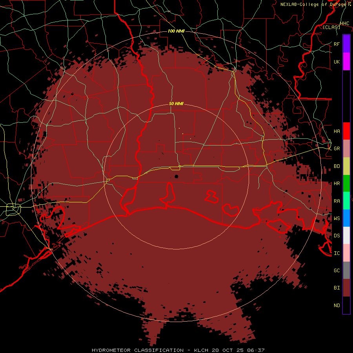
Task: Click the pink IC legend swatch
Action: coord(346,253)
